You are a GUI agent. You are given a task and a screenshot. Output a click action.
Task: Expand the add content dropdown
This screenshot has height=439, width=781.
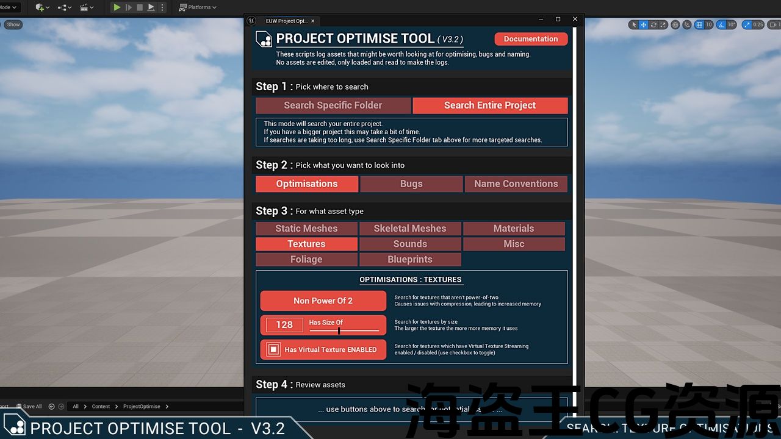click(43, 7)
